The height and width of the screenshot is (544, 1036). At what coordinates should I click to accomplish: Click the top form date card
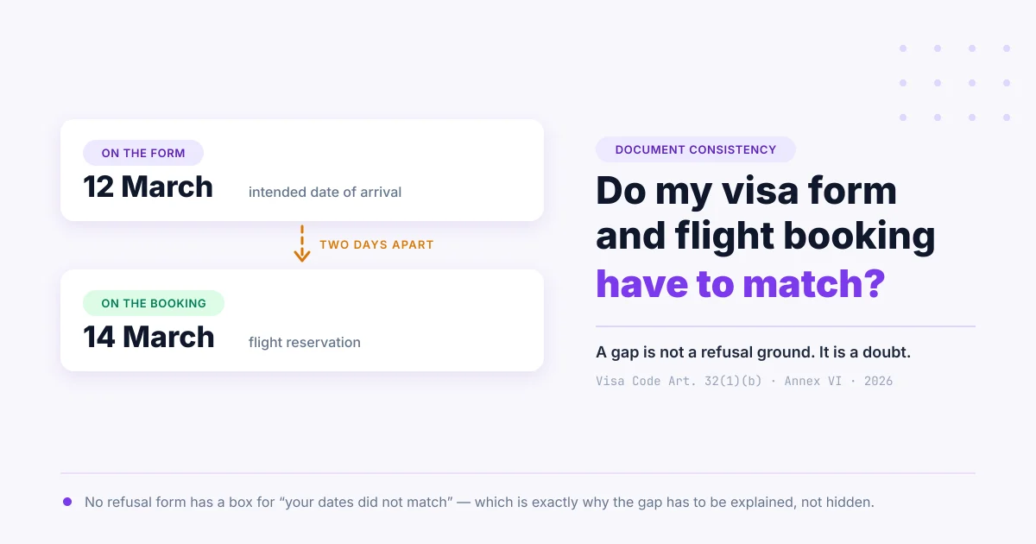[302, 170]
